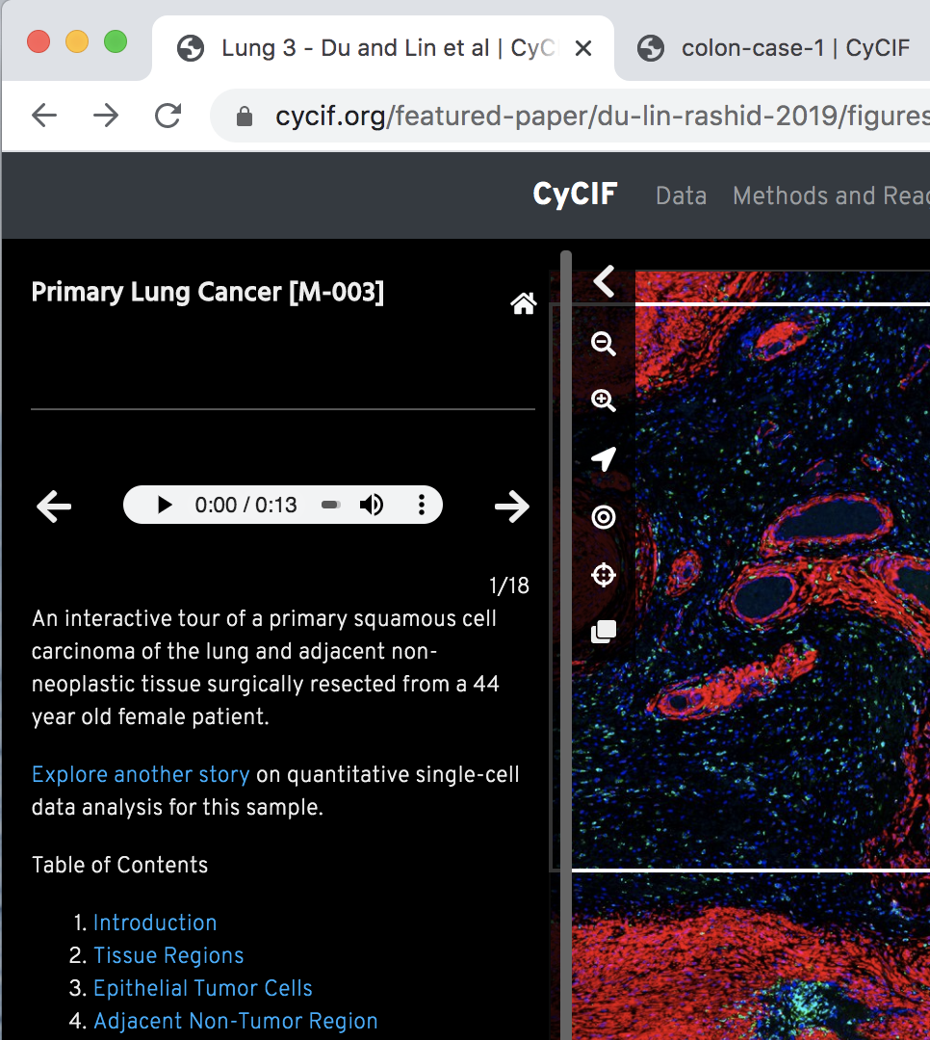Viewport: 930px width, 1040px height.
Task: Select the pan navigation arrow tool
Action: (604, 459)
